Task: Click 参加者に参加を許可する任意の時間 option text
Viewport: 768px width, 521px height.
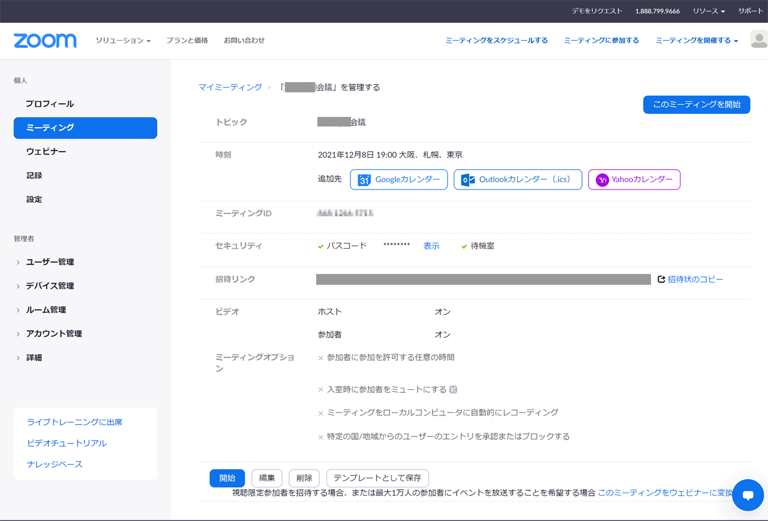Action: pyautogui.click(x=391, y=357)
